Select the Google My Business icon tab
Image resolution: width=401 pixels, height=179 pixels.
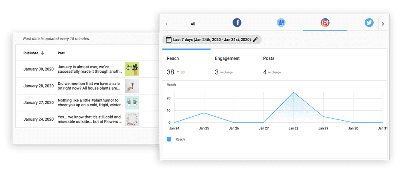(281, 23)
